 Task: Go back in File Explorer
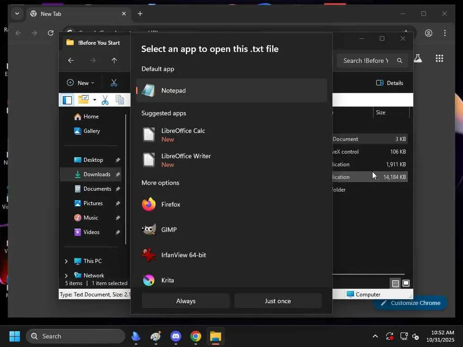coord(71,61)
